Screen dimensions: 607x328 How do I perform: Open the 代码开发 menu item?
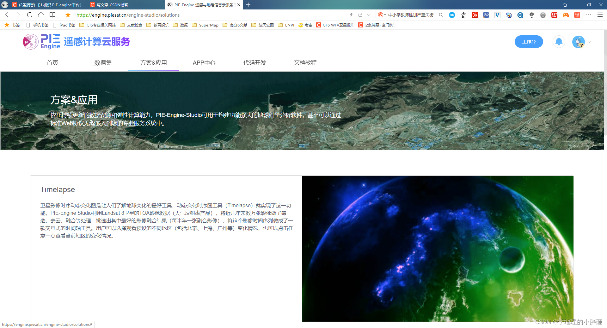pyautogui.click(x=255, y=63)
